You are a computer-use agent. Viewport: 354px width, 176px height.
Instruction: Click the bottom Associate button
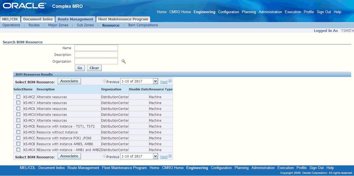(x=69, y=156)
